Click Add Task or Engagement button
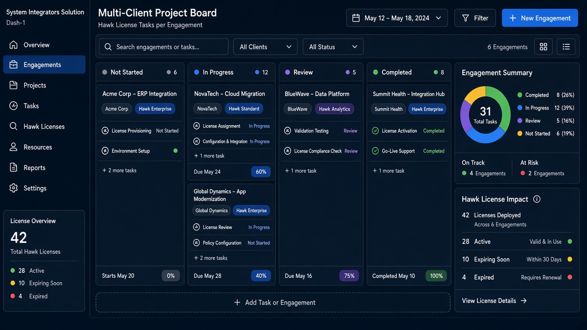Viewport: 587px width, 330px height. pos(273,302)
